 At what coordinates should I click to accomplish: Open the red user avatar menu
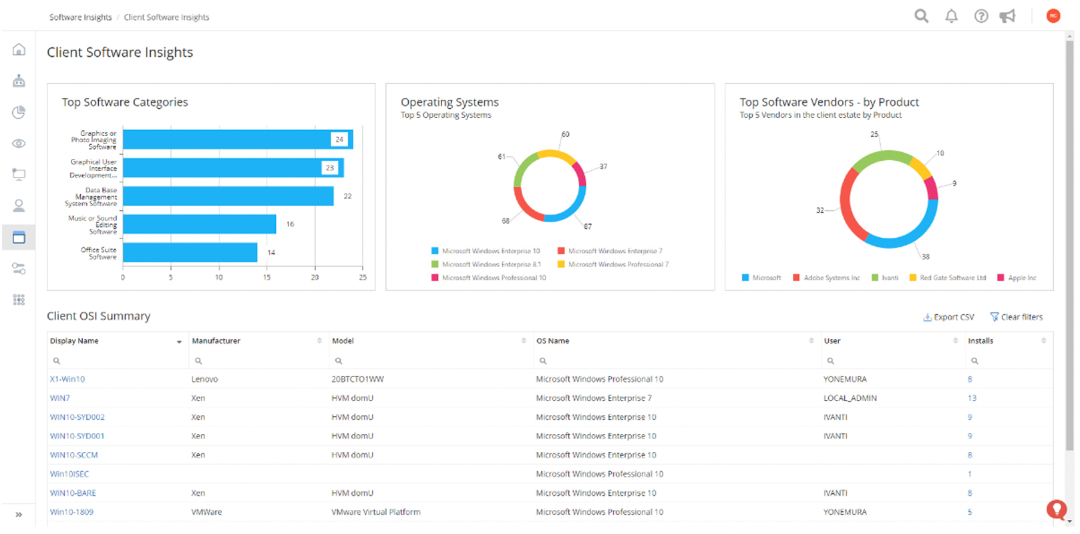point(1053,16)
